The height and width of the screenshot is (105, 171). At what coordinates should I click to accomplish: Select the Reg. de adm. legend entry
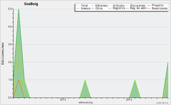pyautogui.click(x=136, y=8)
